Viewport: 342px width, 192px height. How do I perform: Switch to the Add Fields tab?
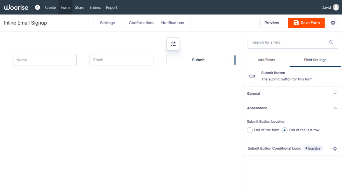point(266,60)
